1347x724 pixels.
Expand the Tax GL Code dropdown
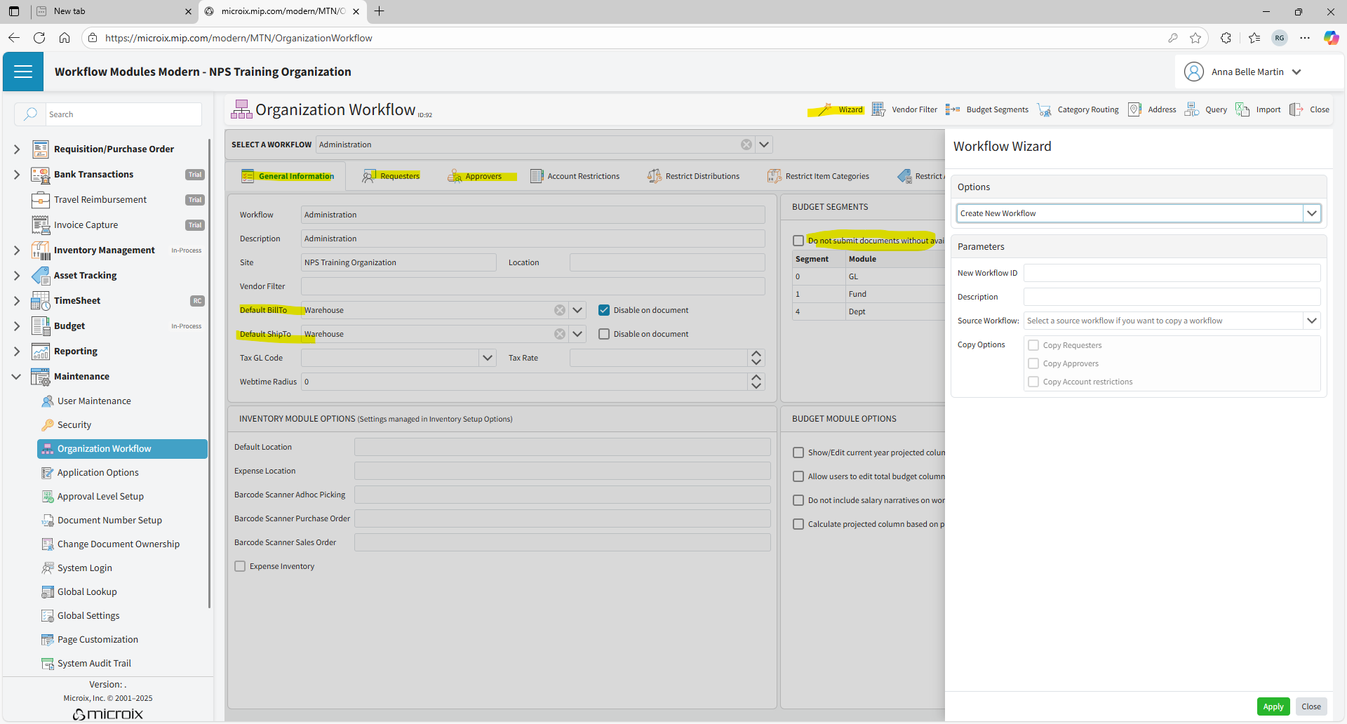click(487, 358)
